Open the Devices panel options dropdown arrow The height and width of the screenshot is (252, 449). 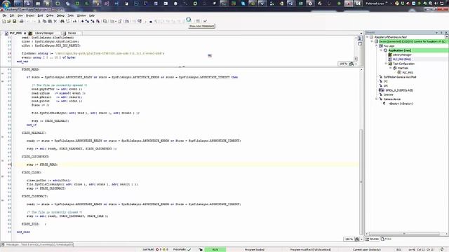(x=436, y=33)
